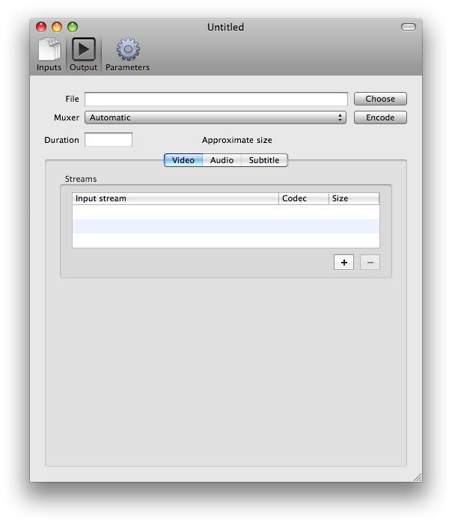Select the highlighted second streams table row

pos(226,226)
